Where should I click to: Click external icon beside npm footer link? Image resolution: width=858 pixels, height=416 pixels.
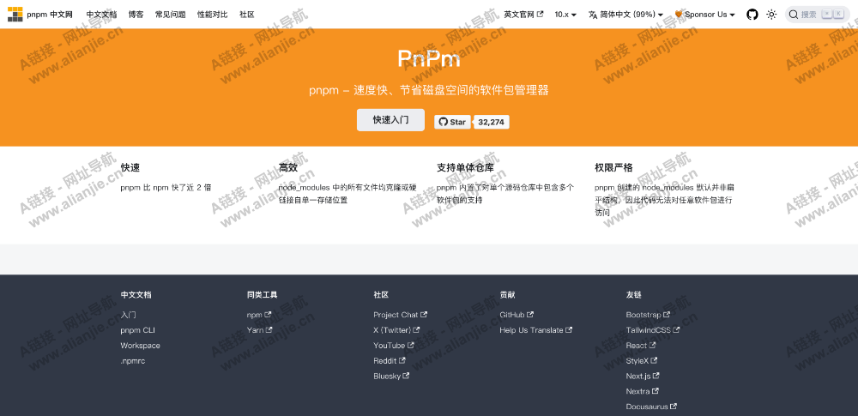coord(268,315)
